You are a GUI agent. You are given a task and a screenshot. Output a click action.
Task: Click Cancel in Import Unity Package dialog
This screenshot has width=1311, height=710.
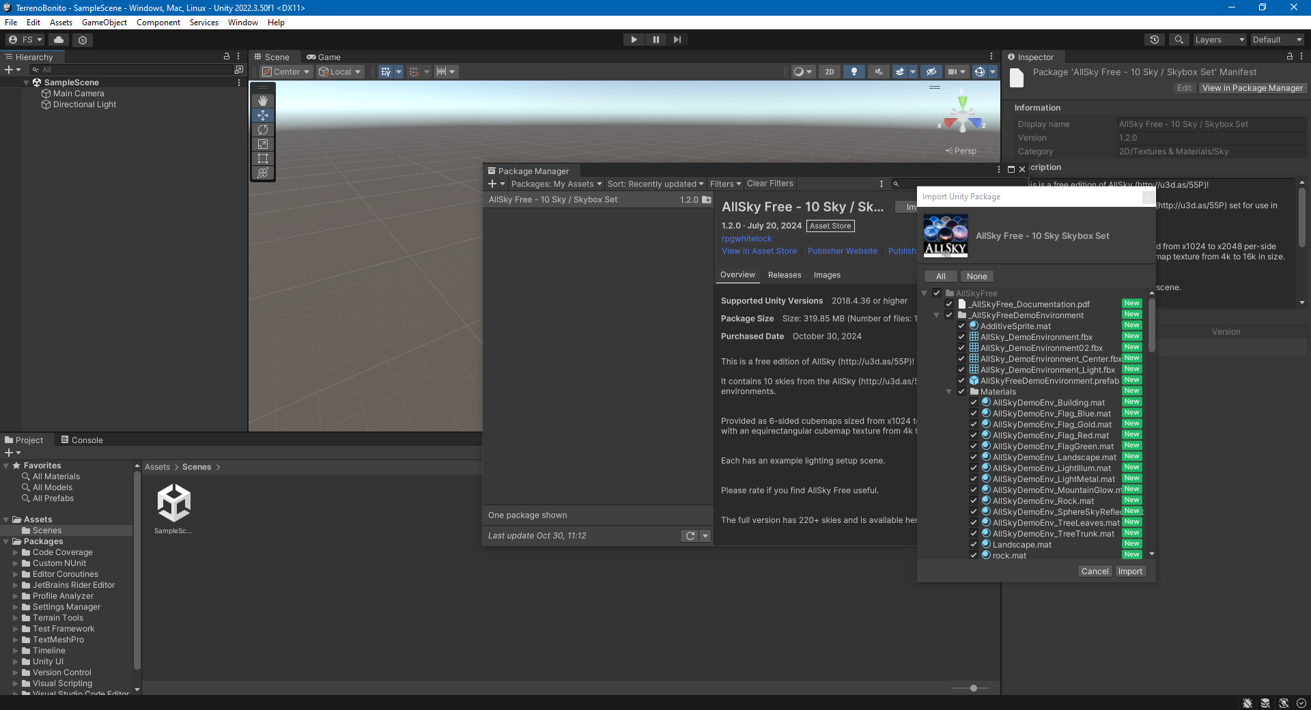[1095, 571]
